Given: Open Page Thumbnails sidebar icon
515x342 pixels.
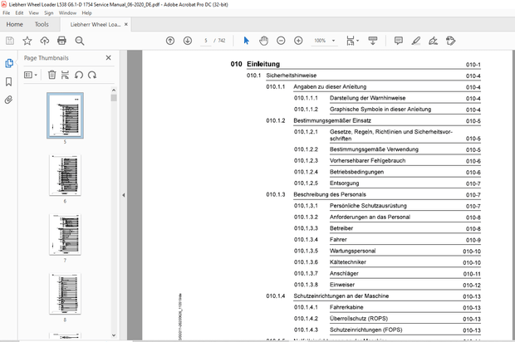Looking at the screenshot, I should (9, 63).
